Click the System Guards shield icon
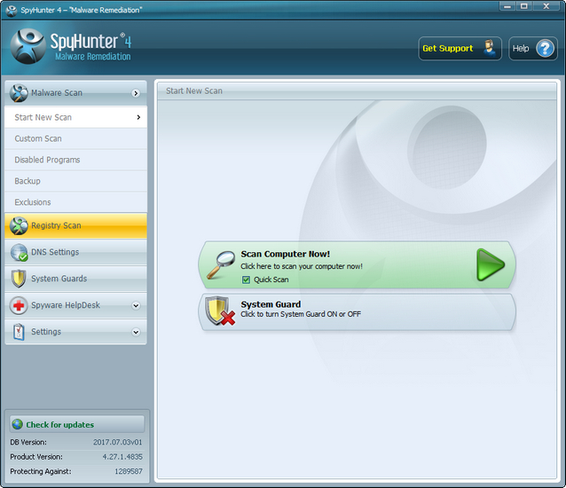This screenshot has width=566, height=488. tap(19, 279)
